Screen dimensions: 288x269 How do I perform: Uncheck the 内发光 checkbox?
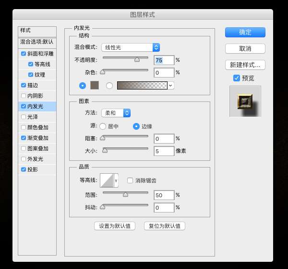click(x=24, y=106)
